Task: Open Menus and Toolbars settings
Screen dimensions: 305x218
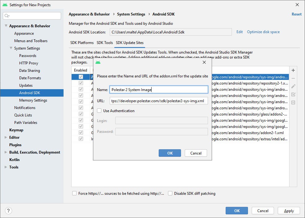Action: pyautogui.click(x=31, y=41)
